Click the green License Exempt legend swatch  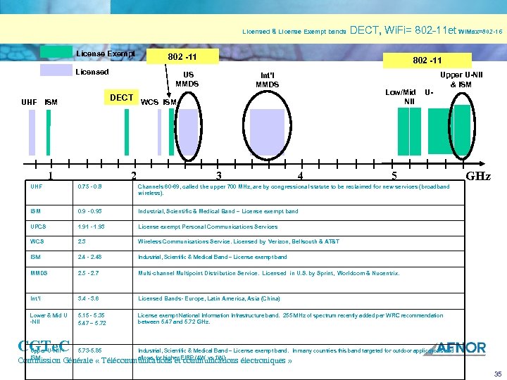(x=56, y=52)
